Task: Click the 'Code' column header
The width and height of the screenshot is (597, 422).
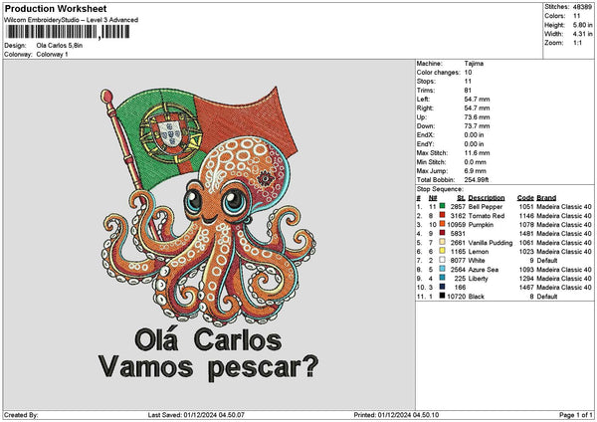Action: tap(525, 198)
